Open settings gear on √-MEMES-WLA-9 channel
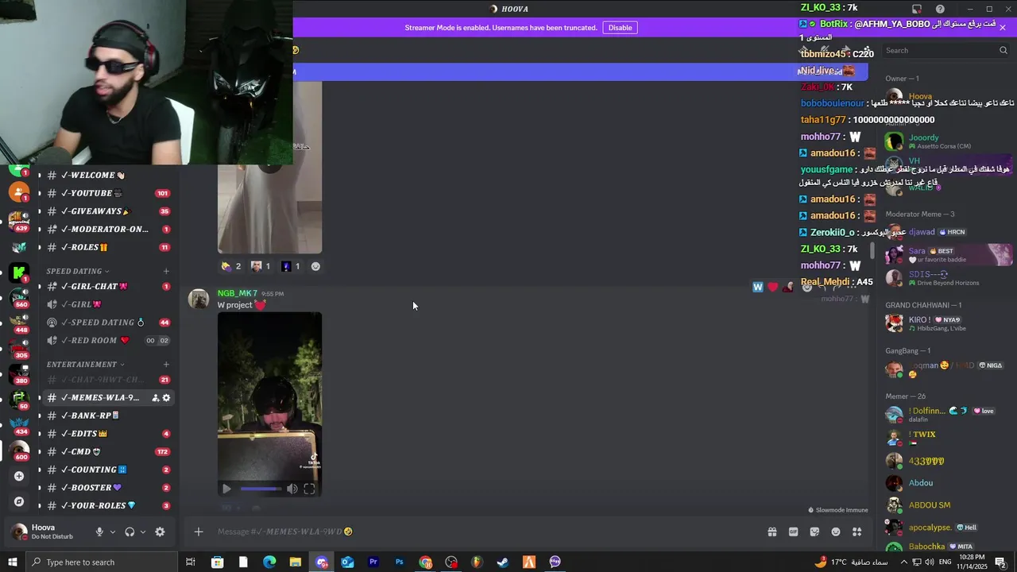The width and height of the screenshot is (1017, 572). point(166,398)
